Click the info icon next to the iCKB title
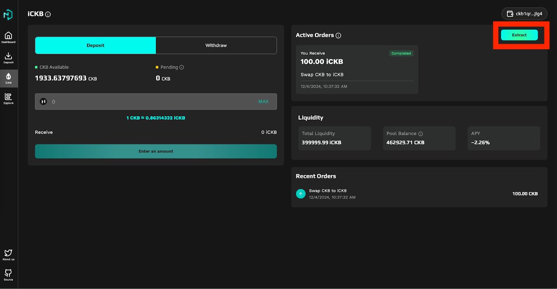Viewport: 557px width, 289px height. (48, 14)
